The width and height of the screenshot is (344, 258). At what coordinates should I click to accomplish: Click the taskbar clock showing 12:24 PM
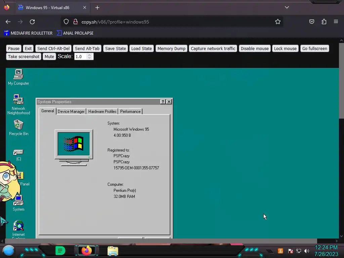[x=326, y=251]
